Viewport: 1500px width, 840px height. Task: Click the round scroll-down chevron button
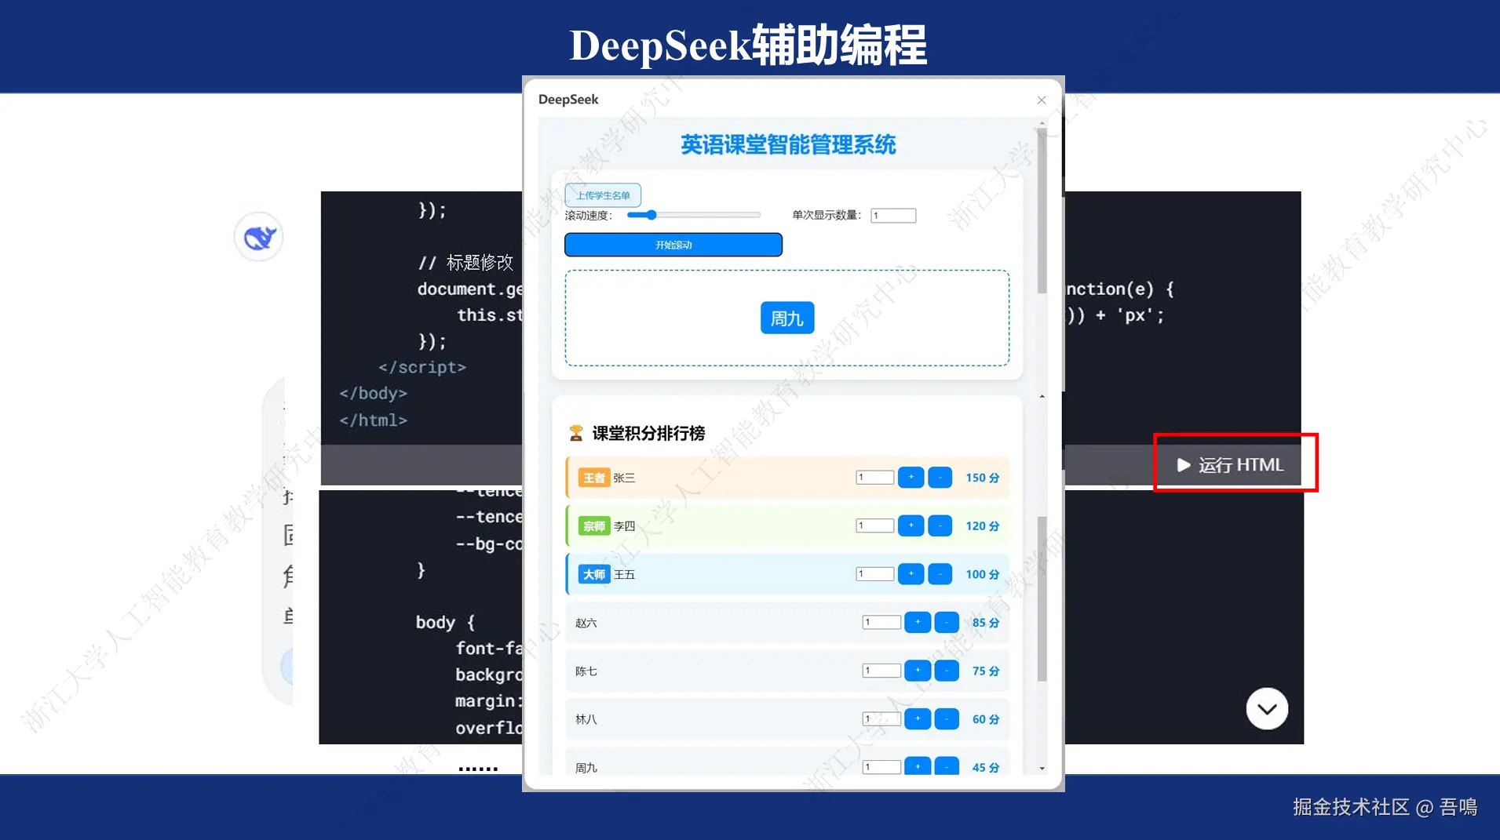tap(1267, 709)
